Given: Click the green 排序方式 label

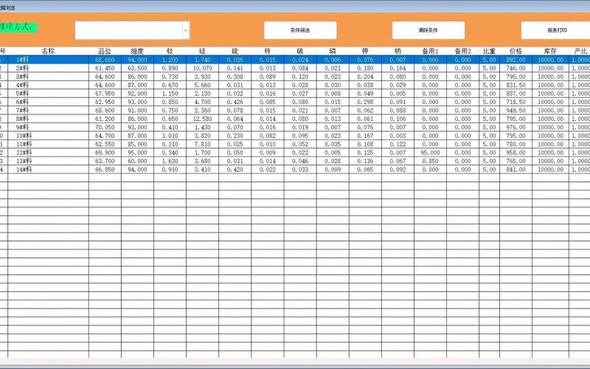Looking at the screenshot, I should tap(18, 27).
